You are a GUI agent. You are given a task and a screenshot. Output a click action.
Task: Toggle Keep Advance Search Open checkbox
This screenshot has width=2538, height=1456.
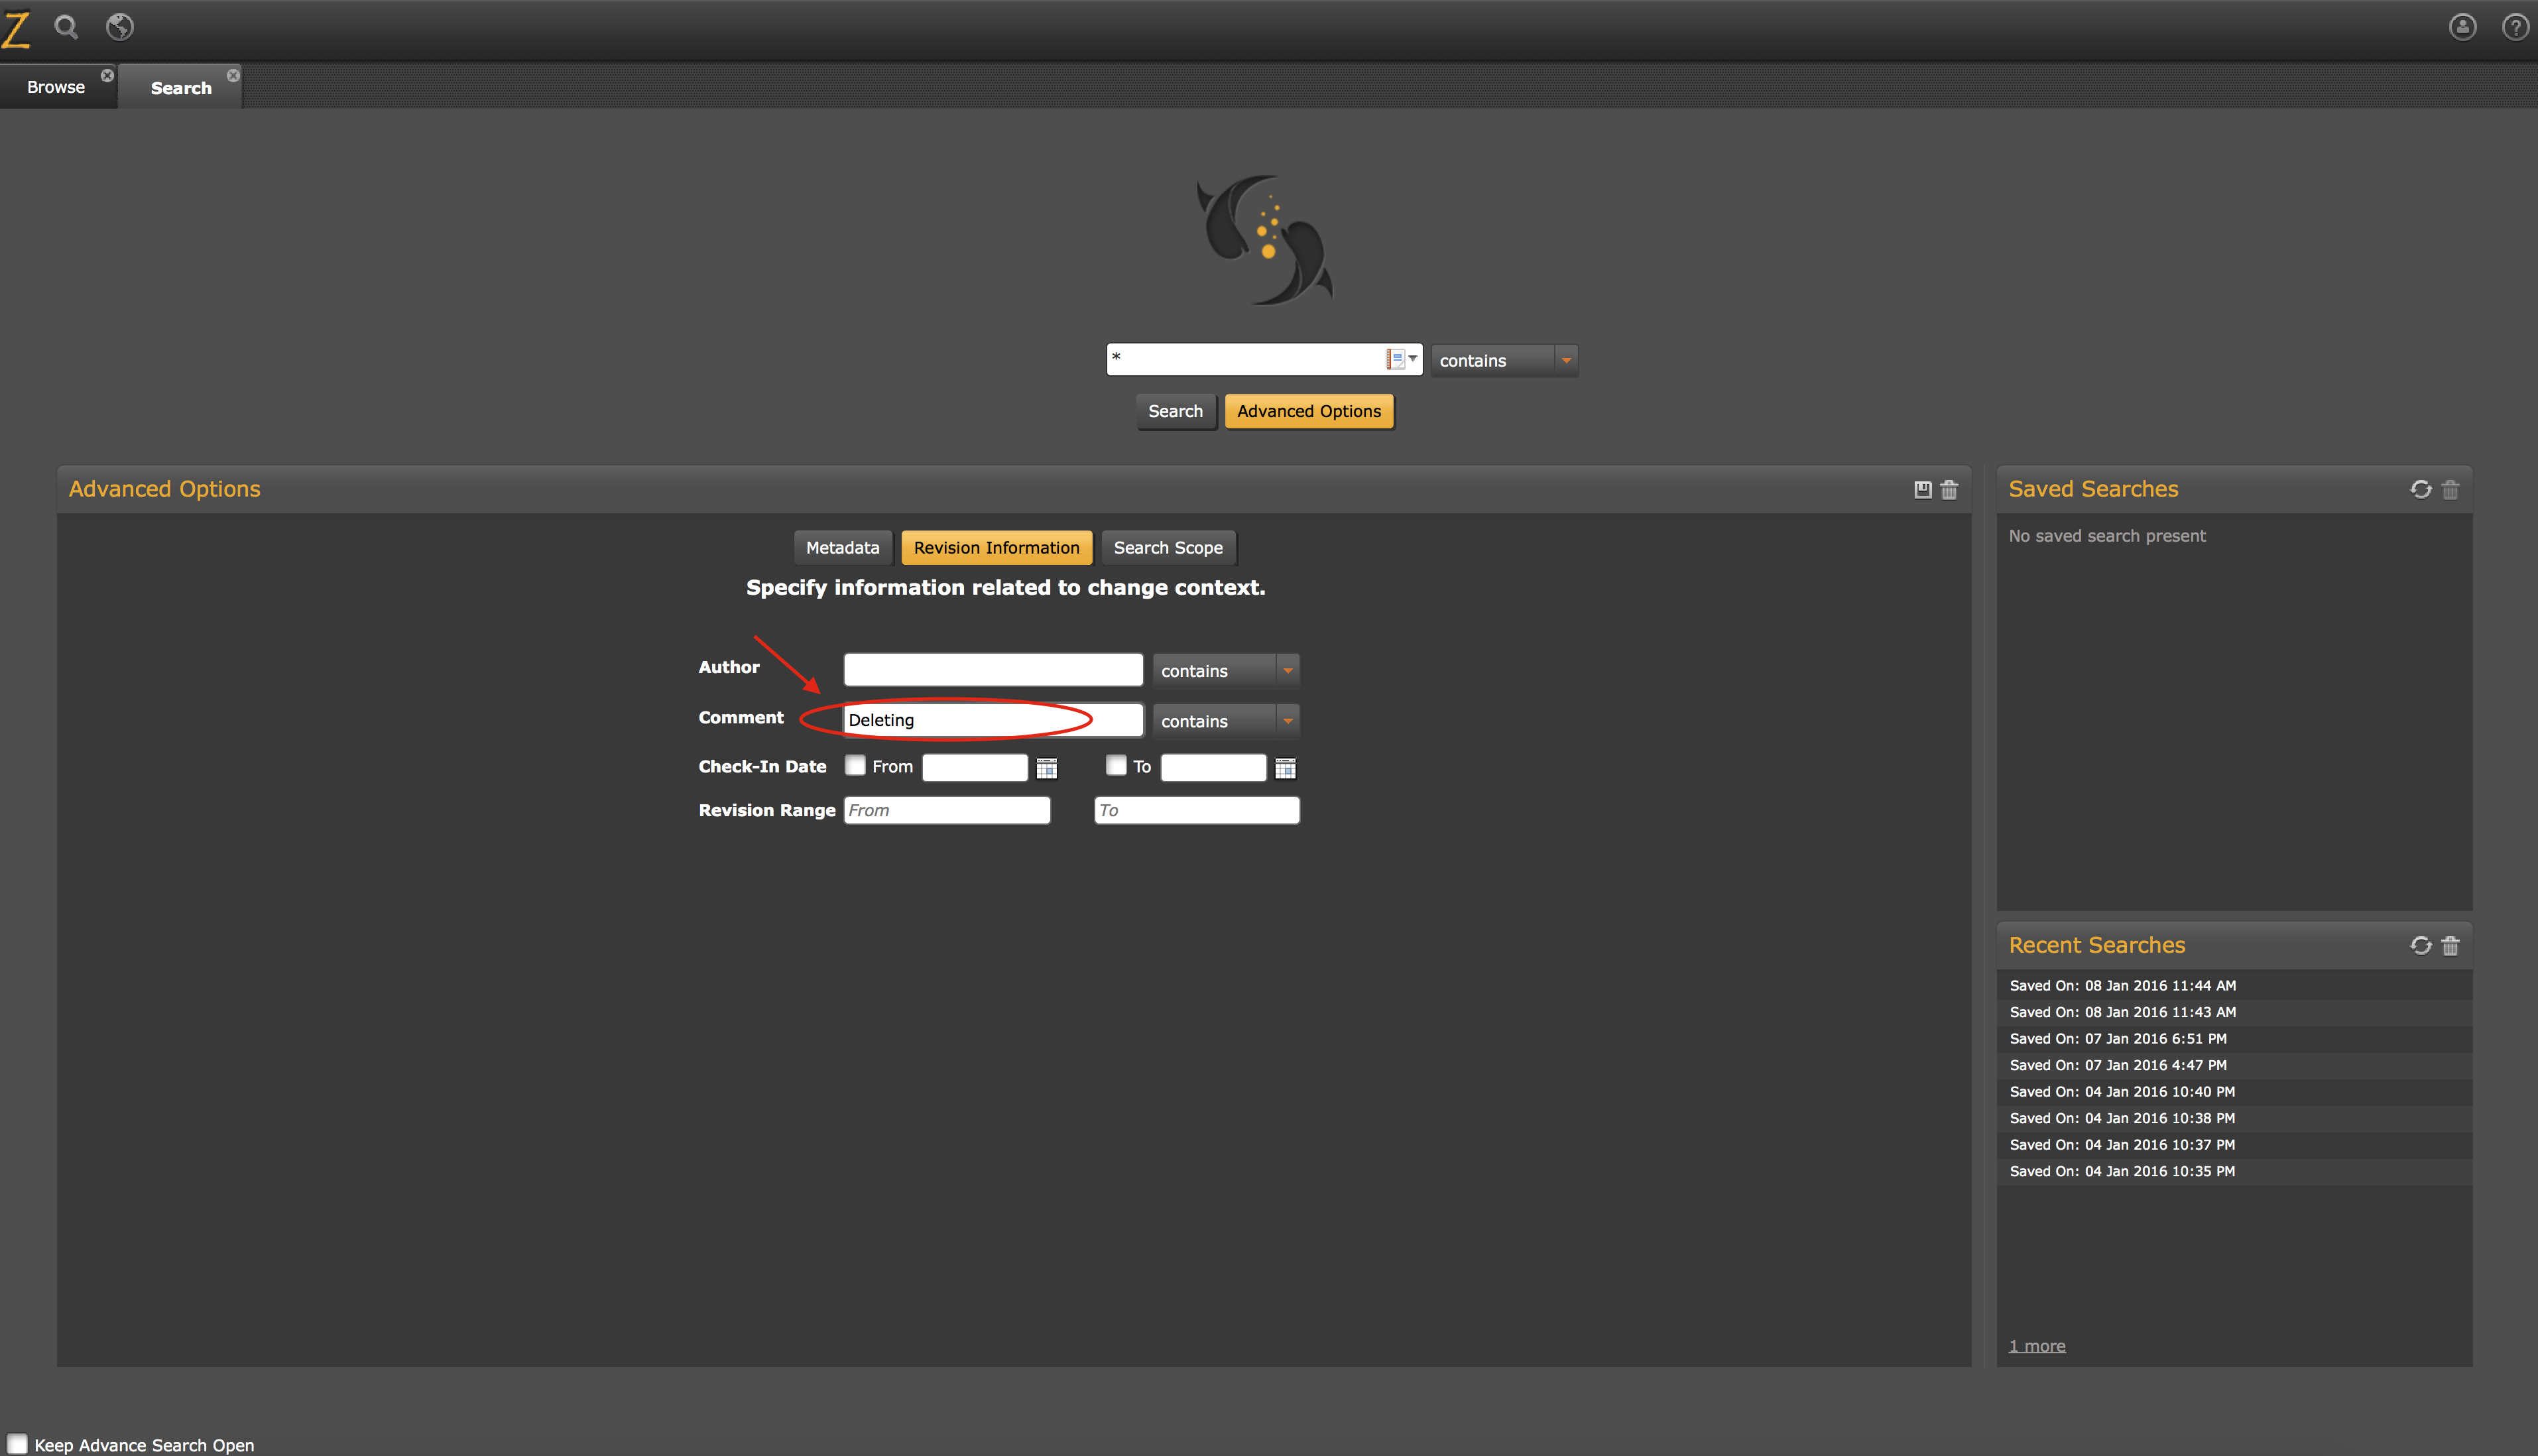pyautogui.click(x=17, y=1443)
